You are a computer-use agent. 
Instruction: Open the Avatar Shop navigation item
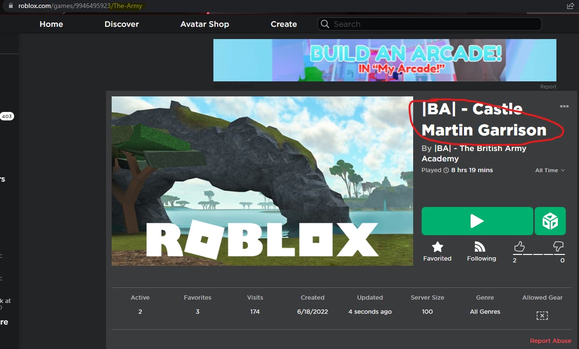pos(204,24)
